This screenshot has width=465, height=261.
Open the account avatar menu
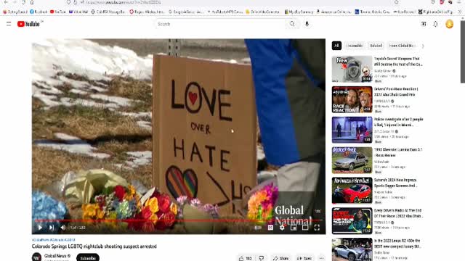[x=449, y=24]
